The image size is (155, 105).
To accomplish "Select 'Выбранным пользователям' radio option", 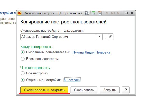I will (22, 52).
